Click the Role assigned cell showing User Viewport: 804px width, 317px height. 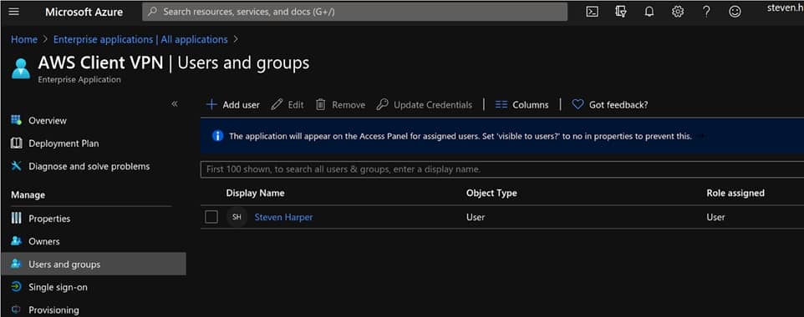(715, 217)
